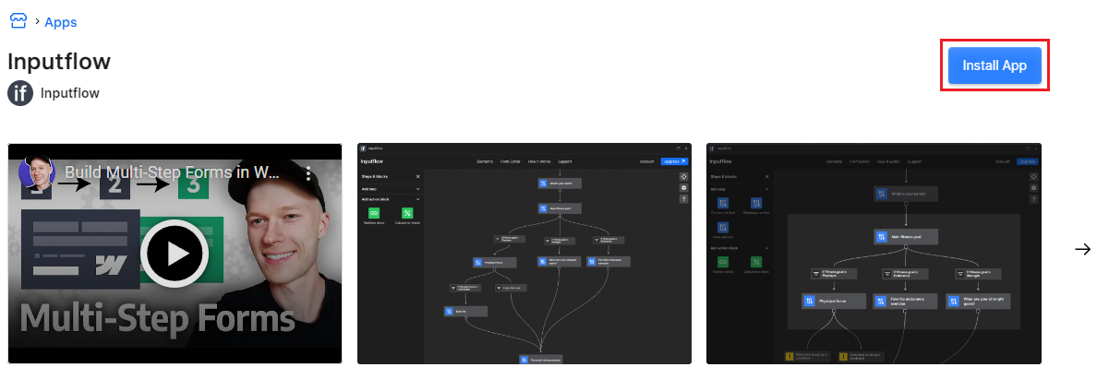Go back to Apps breadcrumb link
Image resolution: width=1097 pixels, height=379 pixels.
click(x=61, y=22)
